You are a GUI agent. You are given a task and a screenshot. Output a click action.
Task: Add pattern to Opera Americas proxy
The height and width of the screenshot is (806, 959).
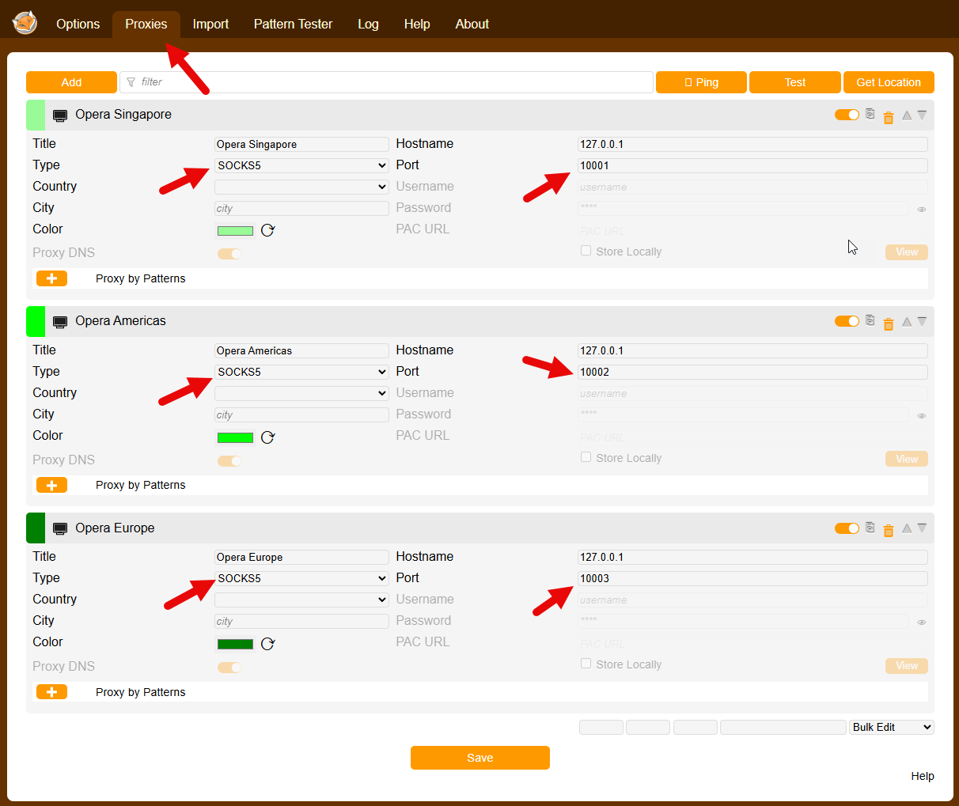(x=51, y=485)
